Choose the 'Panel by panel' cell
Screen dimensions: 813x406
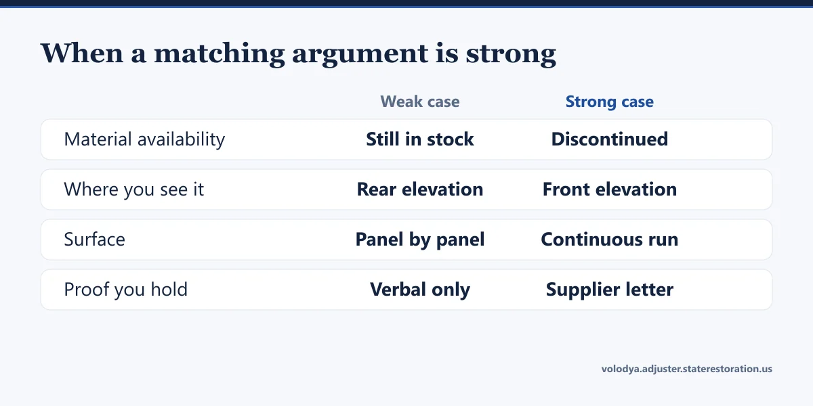click(420, 240)
